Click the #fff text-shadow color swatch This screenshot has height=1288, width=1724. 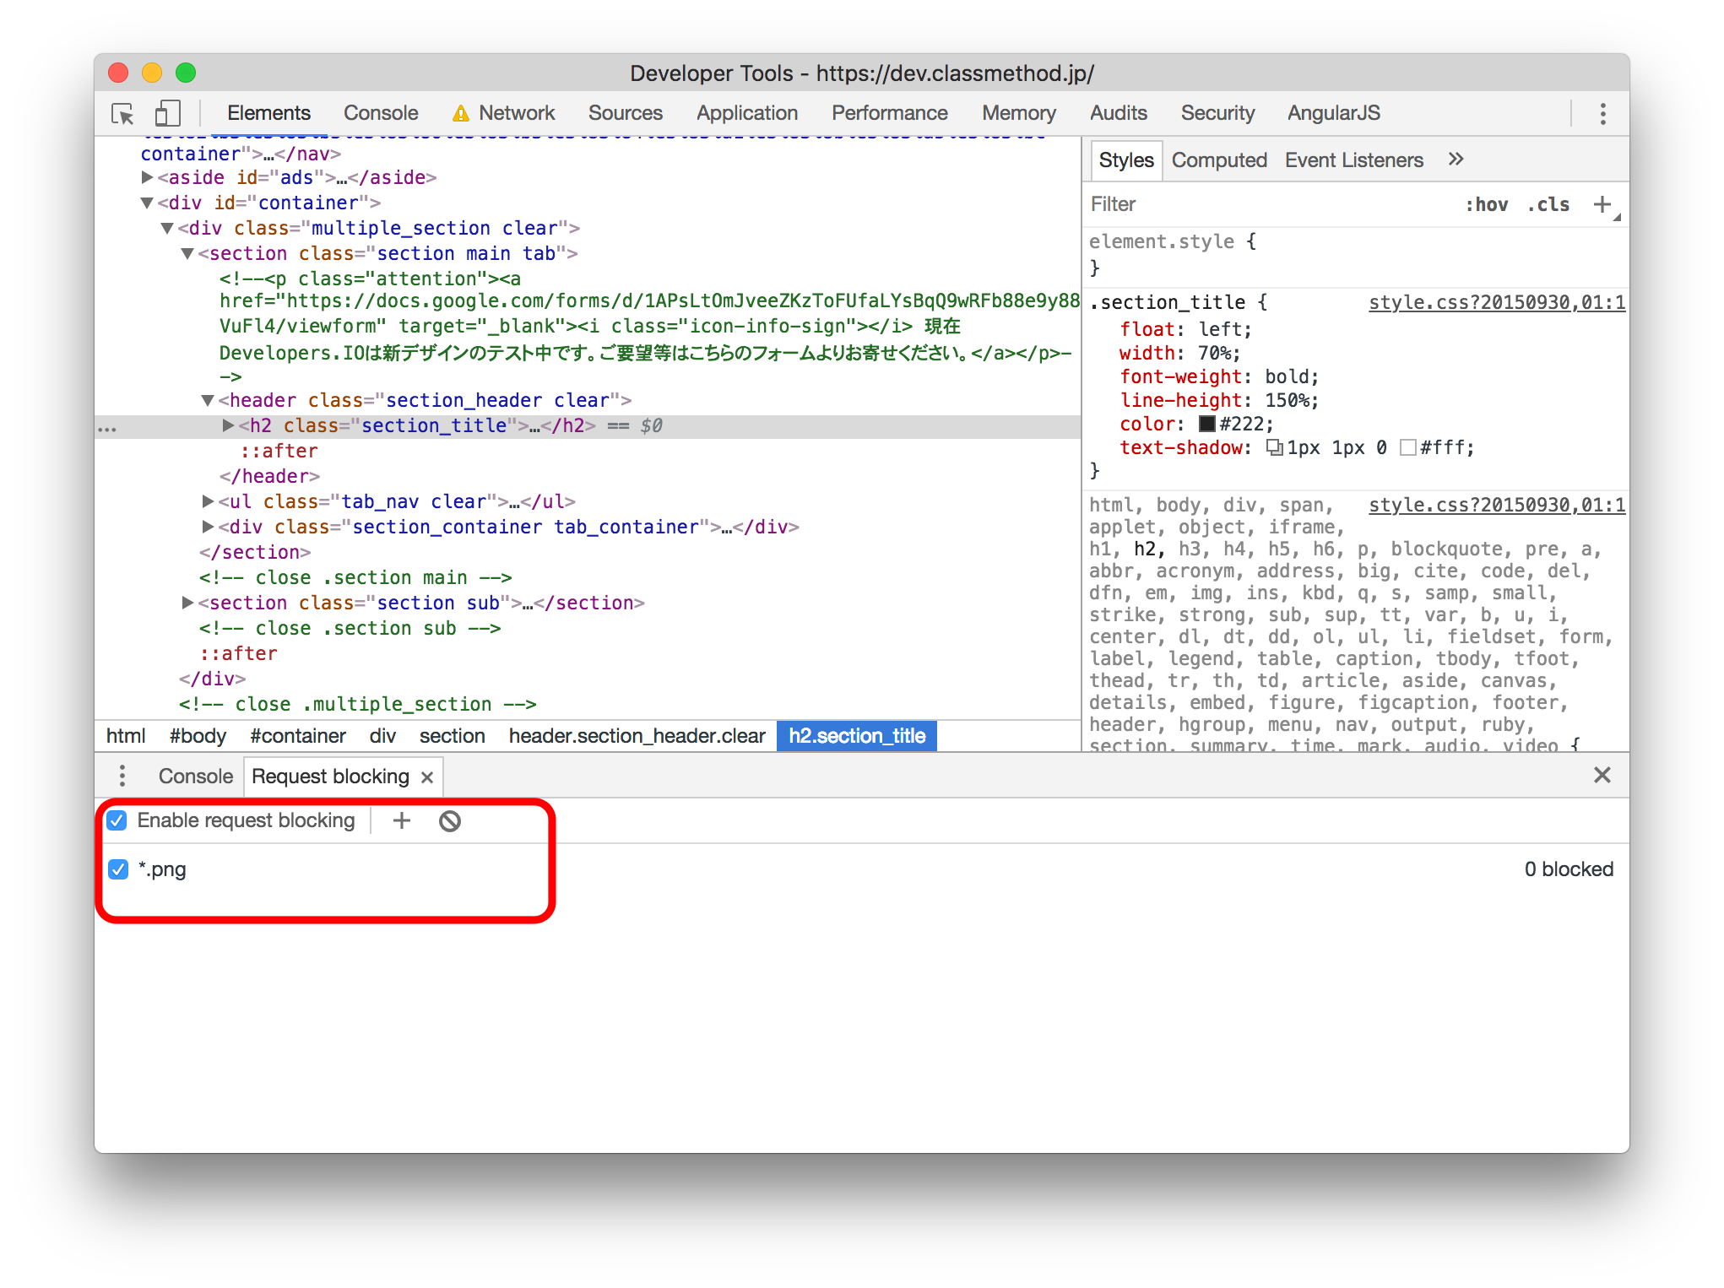[1407, 447]
